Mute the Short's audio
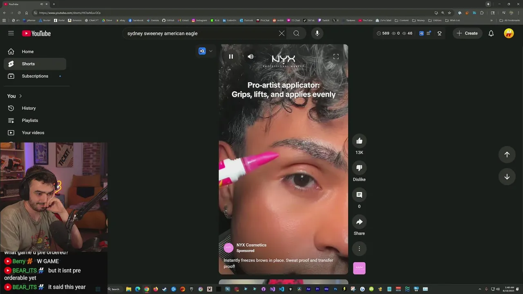This screenshot has height=294, width=523. pos(250,57)
